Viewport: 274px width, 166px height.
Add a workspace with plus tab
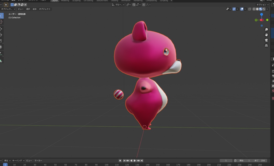pos(172,1)
